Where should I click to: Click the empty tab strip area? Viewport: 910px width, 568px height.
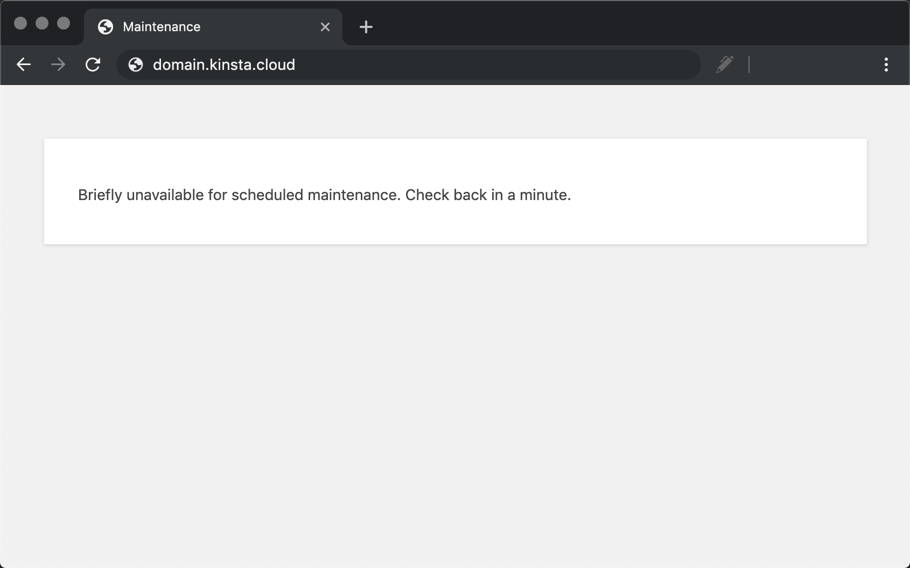click(x=592, y=24)
